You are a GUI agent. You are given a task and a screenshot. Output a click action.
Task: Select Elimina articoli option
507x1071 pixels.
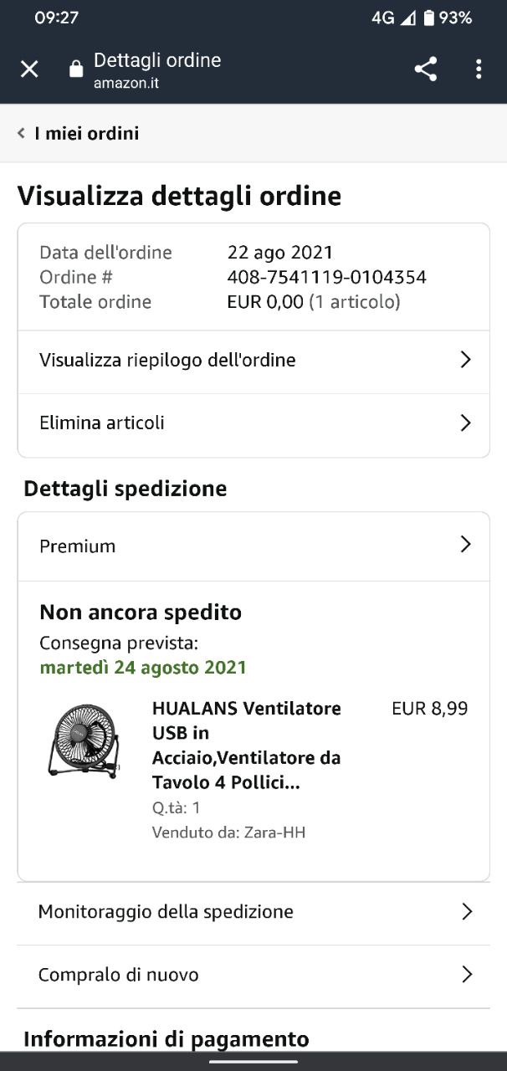point(102,423)
